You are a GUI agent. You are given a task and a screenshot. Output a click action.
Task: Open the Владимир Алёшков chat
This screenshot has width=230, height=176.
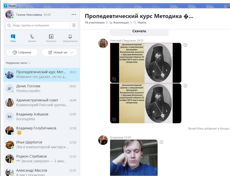pos(42,117)
